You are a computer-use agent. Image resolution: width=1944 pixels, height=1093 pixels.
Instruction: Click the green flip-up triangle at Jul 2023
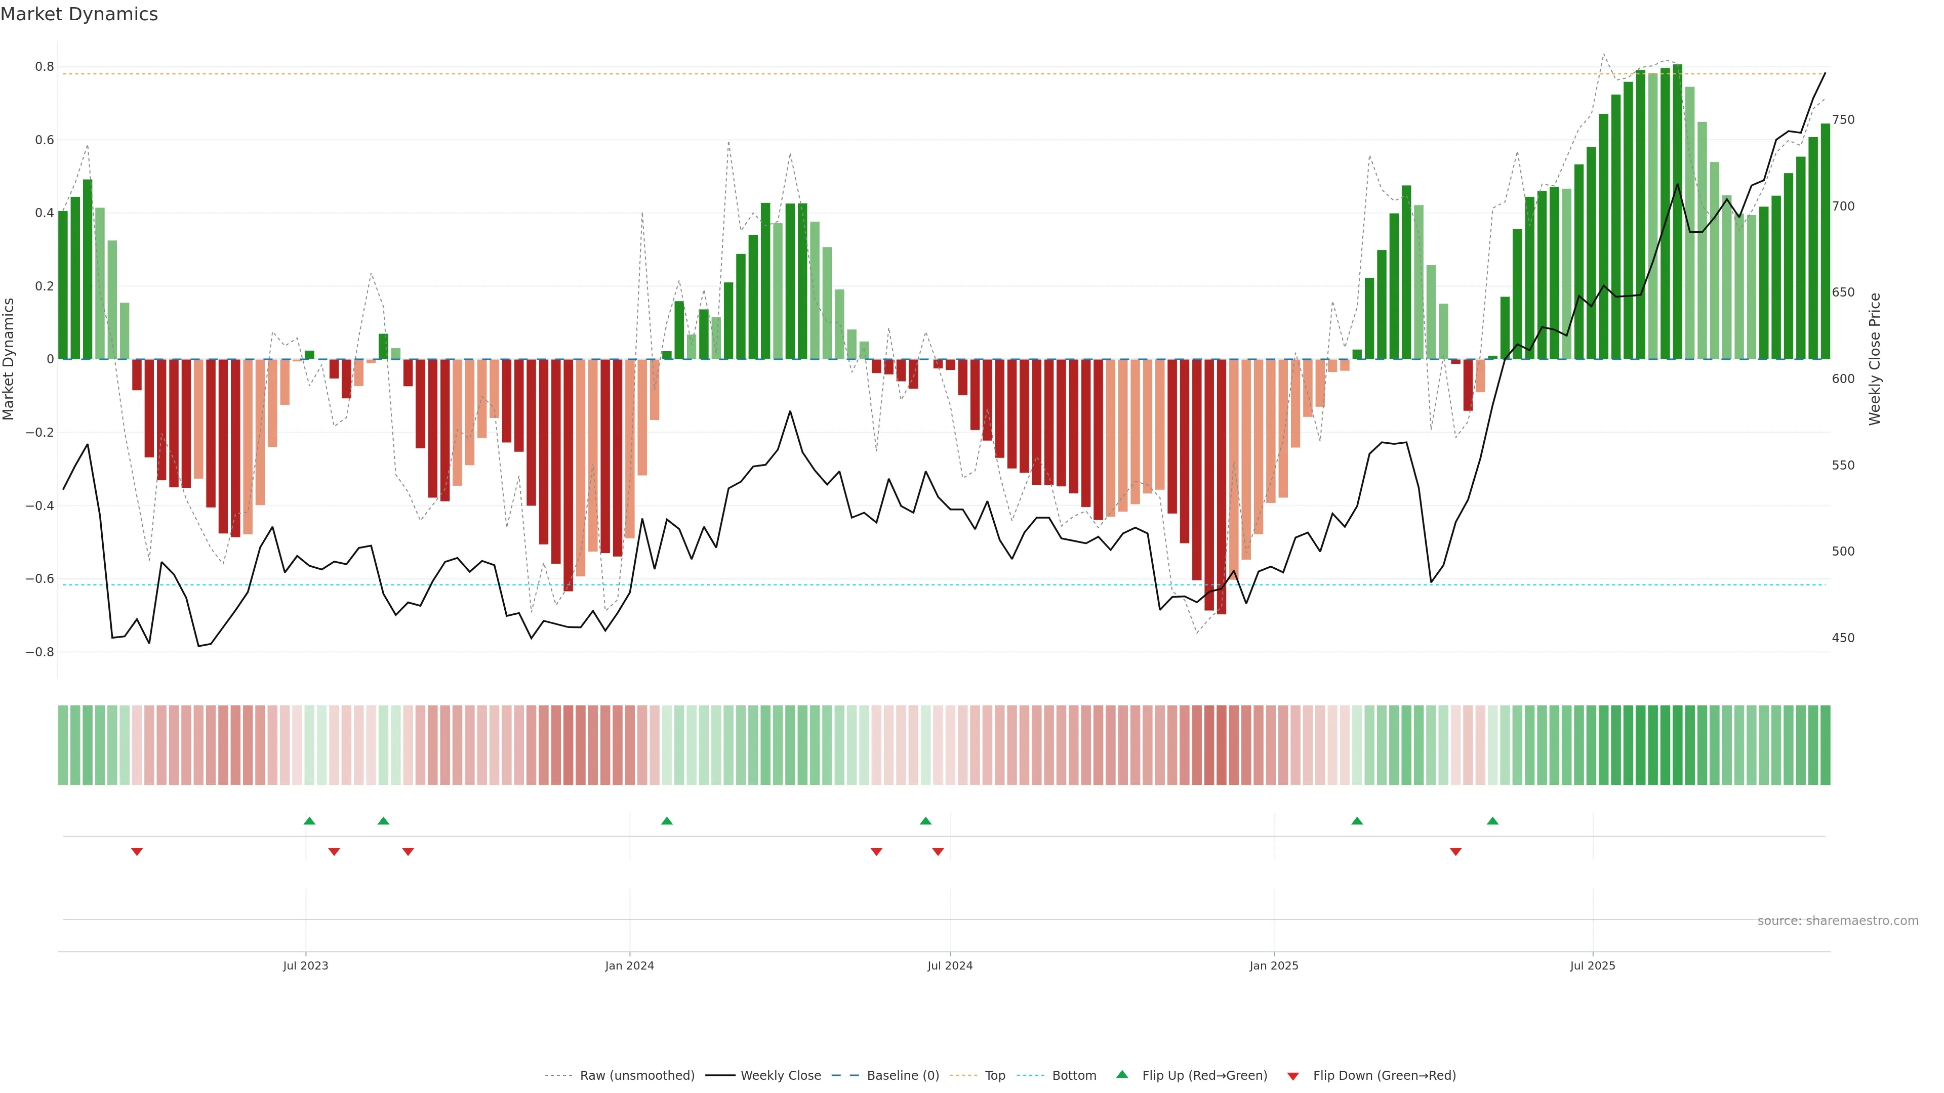pyautogui.click(x=309, y=821)
